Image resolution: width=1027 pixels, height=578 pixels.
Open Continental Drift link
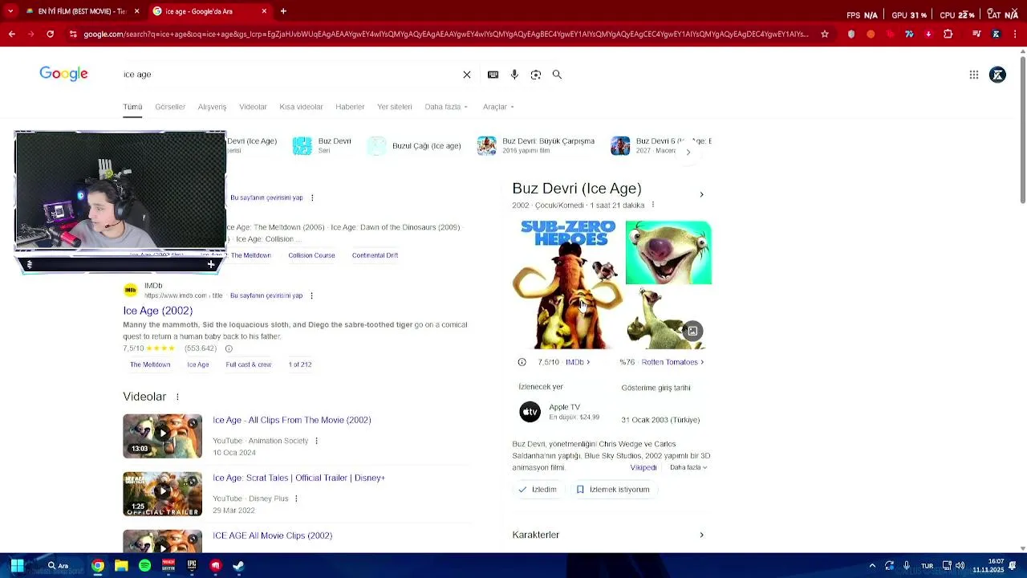[375, 255]
